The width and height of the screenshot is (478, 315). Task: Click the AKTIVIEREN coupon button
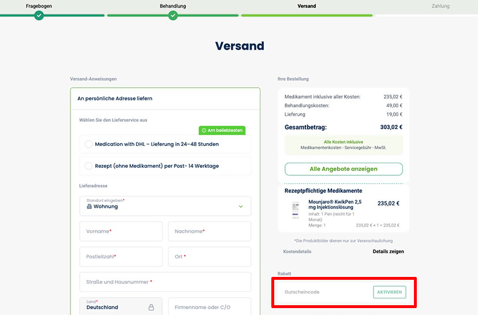(x=389, y=292)
